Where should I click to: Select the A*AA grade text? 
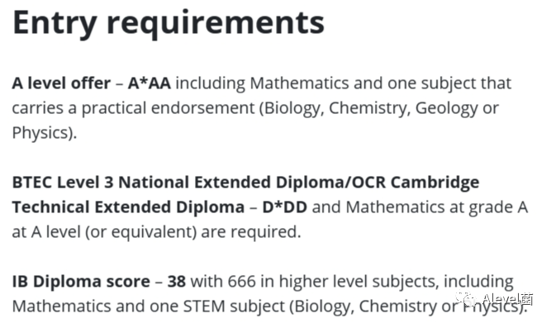[x=150, y=83]
